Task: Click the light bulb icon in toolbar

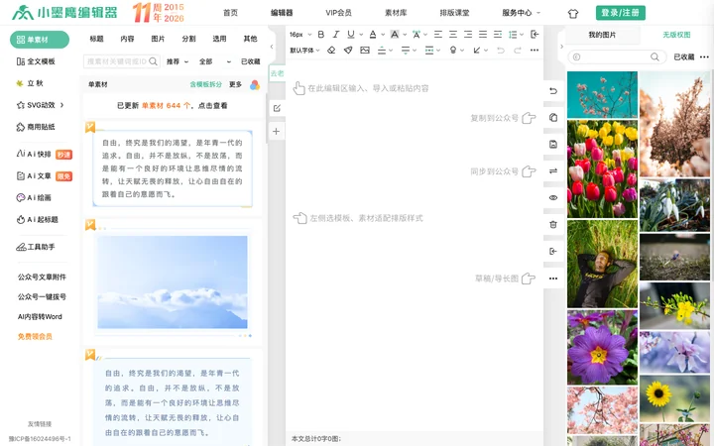Action: coord(453,51)
